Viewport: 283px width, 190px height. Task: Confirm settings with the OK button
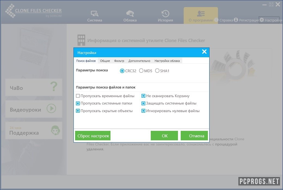pos(164,136)
